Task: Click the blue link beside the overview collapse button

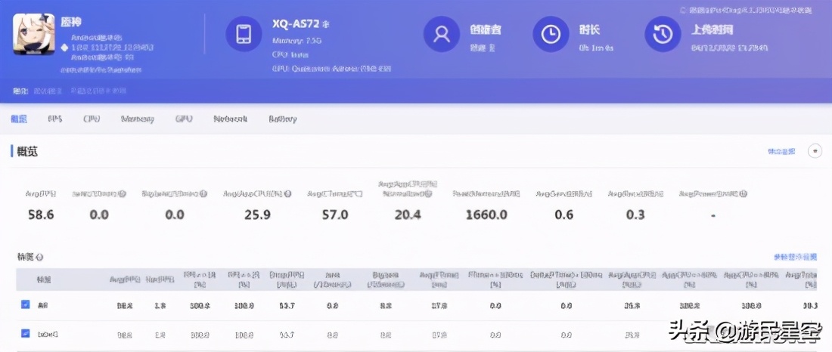Action: 781,152
